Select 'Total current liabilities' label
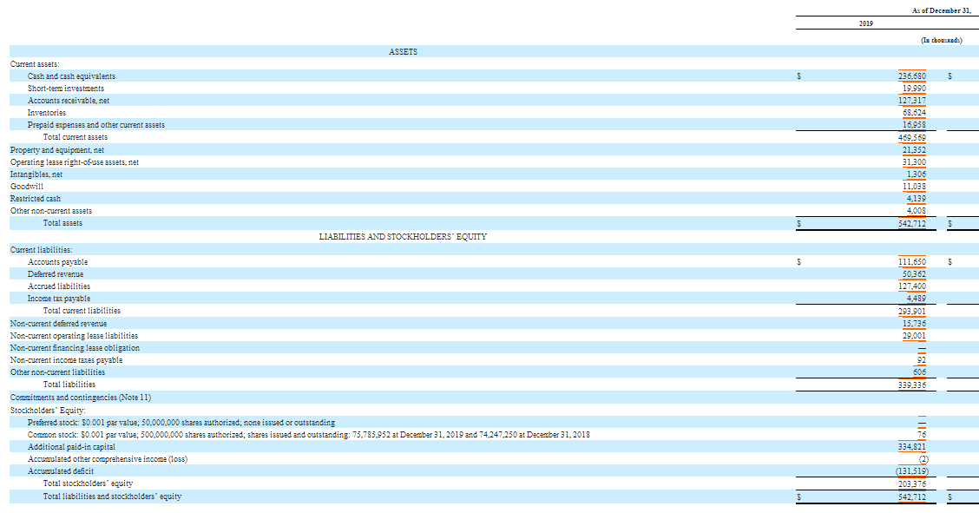 82,311
